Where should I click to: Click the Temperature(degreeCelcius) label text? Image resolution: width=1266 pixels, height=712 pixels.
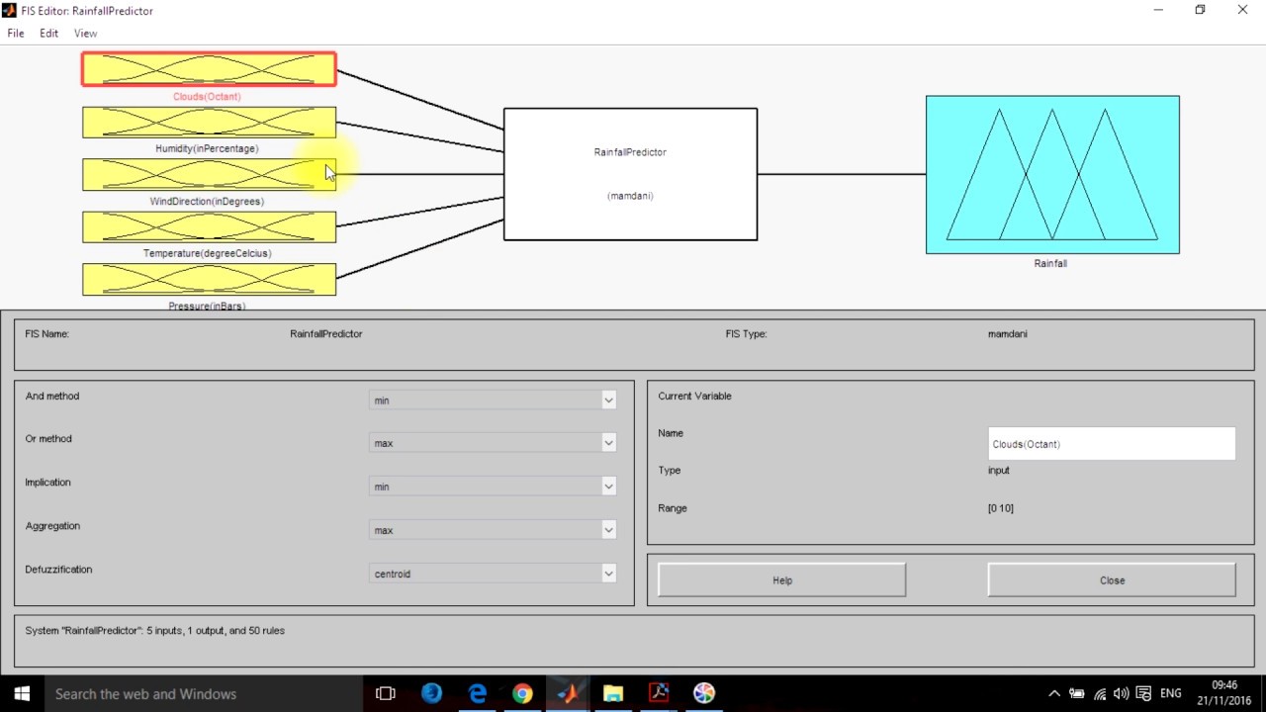pos(207,253)
